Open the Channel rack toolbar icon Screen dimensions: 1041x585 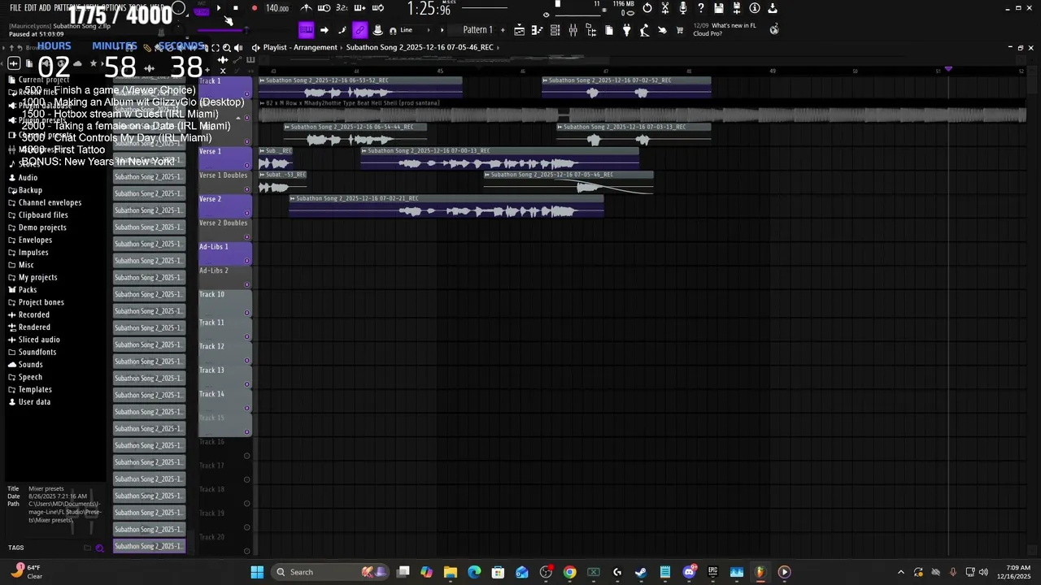[x=555, y=30]
